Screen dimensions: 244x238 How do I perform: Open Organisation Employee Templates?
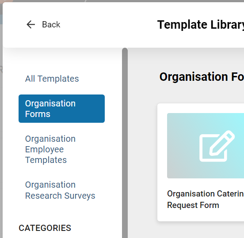click(50, 149)
